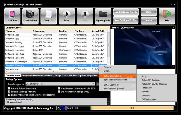Open Image Effects and Text Captions Properties tab
The height and width of the screenshot is (115, 181).
tap(76, 76)
